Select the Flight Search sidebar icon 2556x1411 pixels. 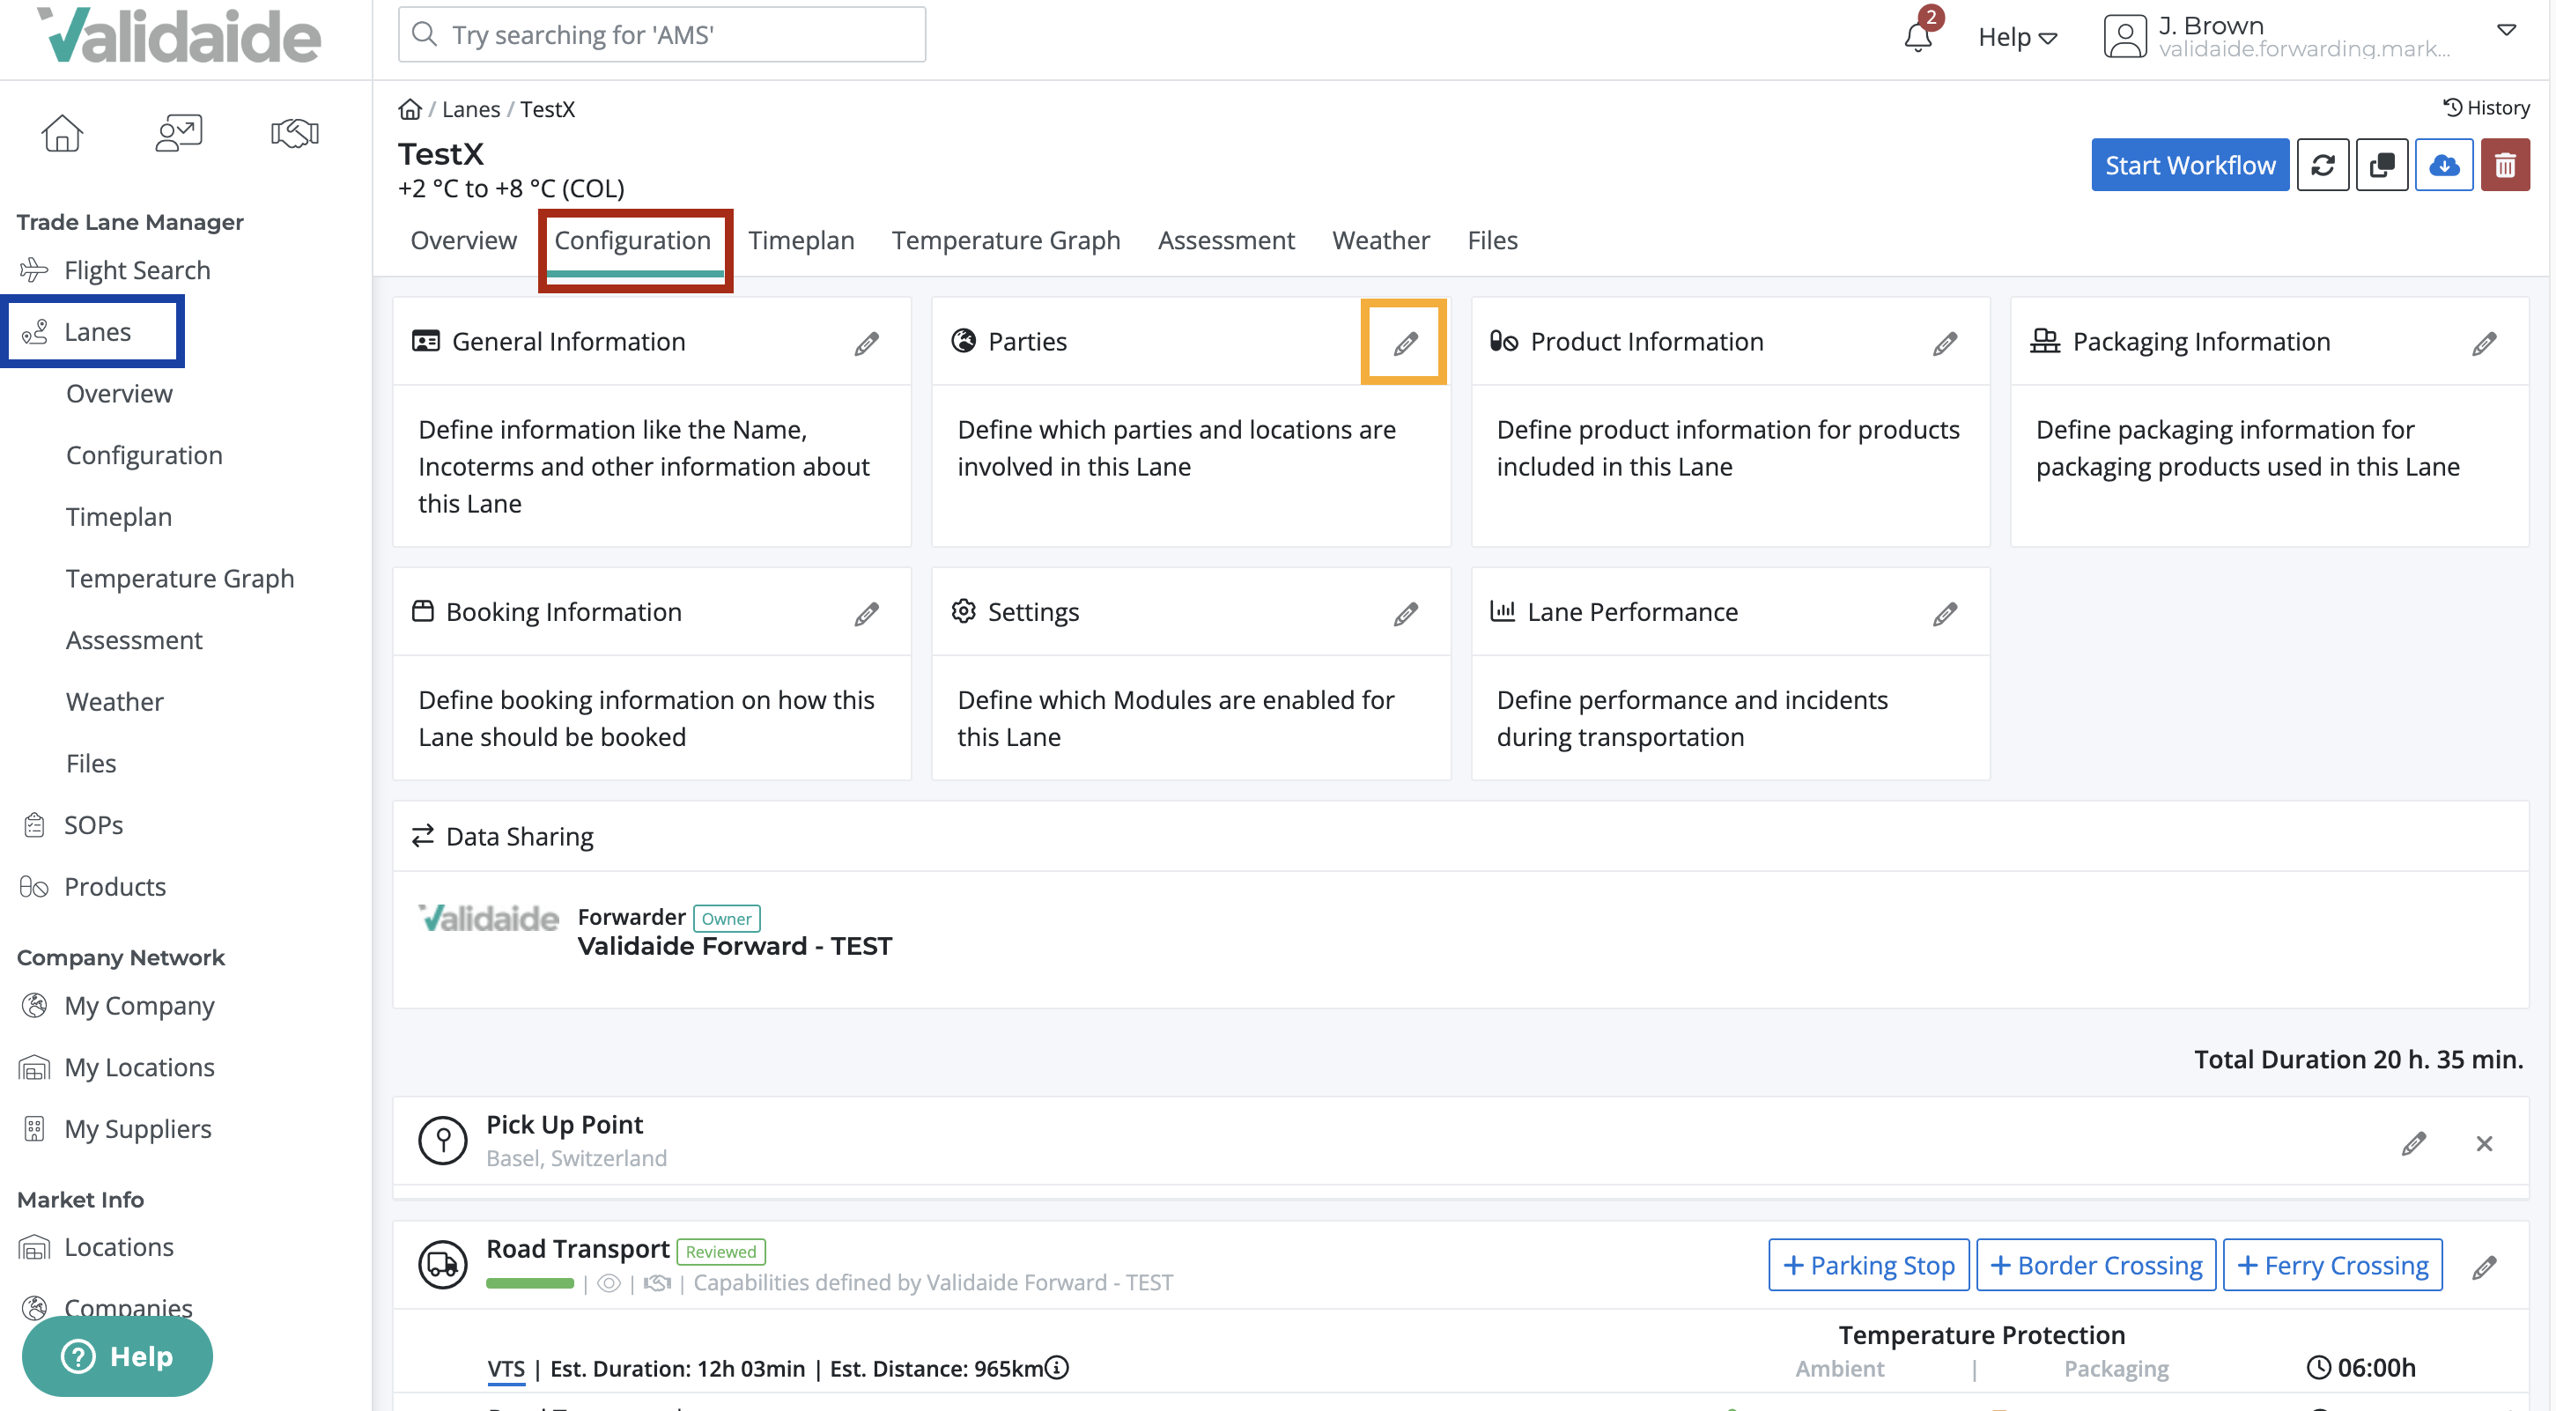(x=34, y=269)
